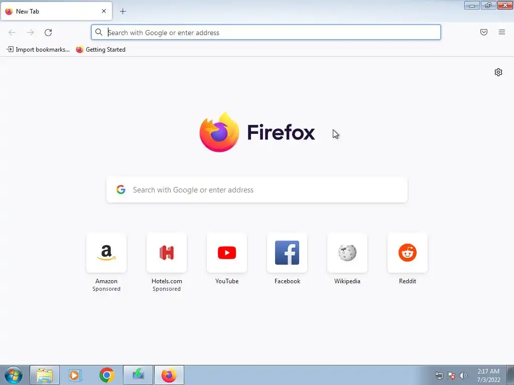Click Getting Started bookmark Firefox icon
This screenshot has height=385, width=514.
click(79, 50)
